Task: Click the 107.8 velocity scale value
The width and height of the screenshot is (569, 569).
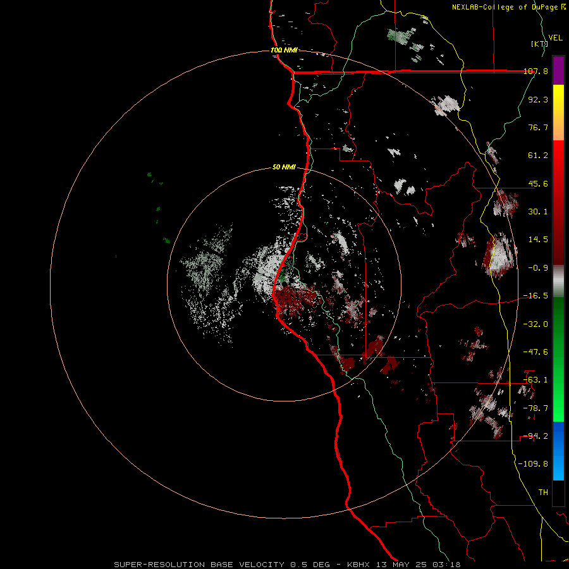Action: [x=536, y=71]
